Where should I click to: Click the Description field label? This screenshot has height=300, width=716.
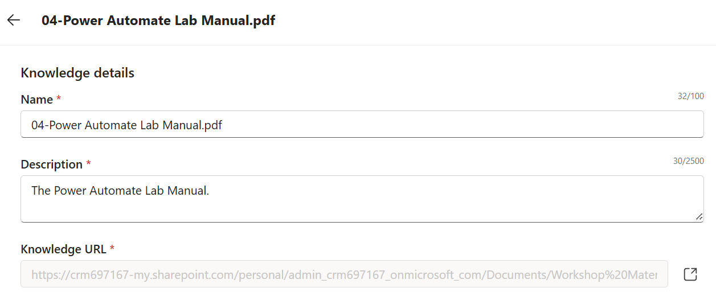click(x=52, y=165)
